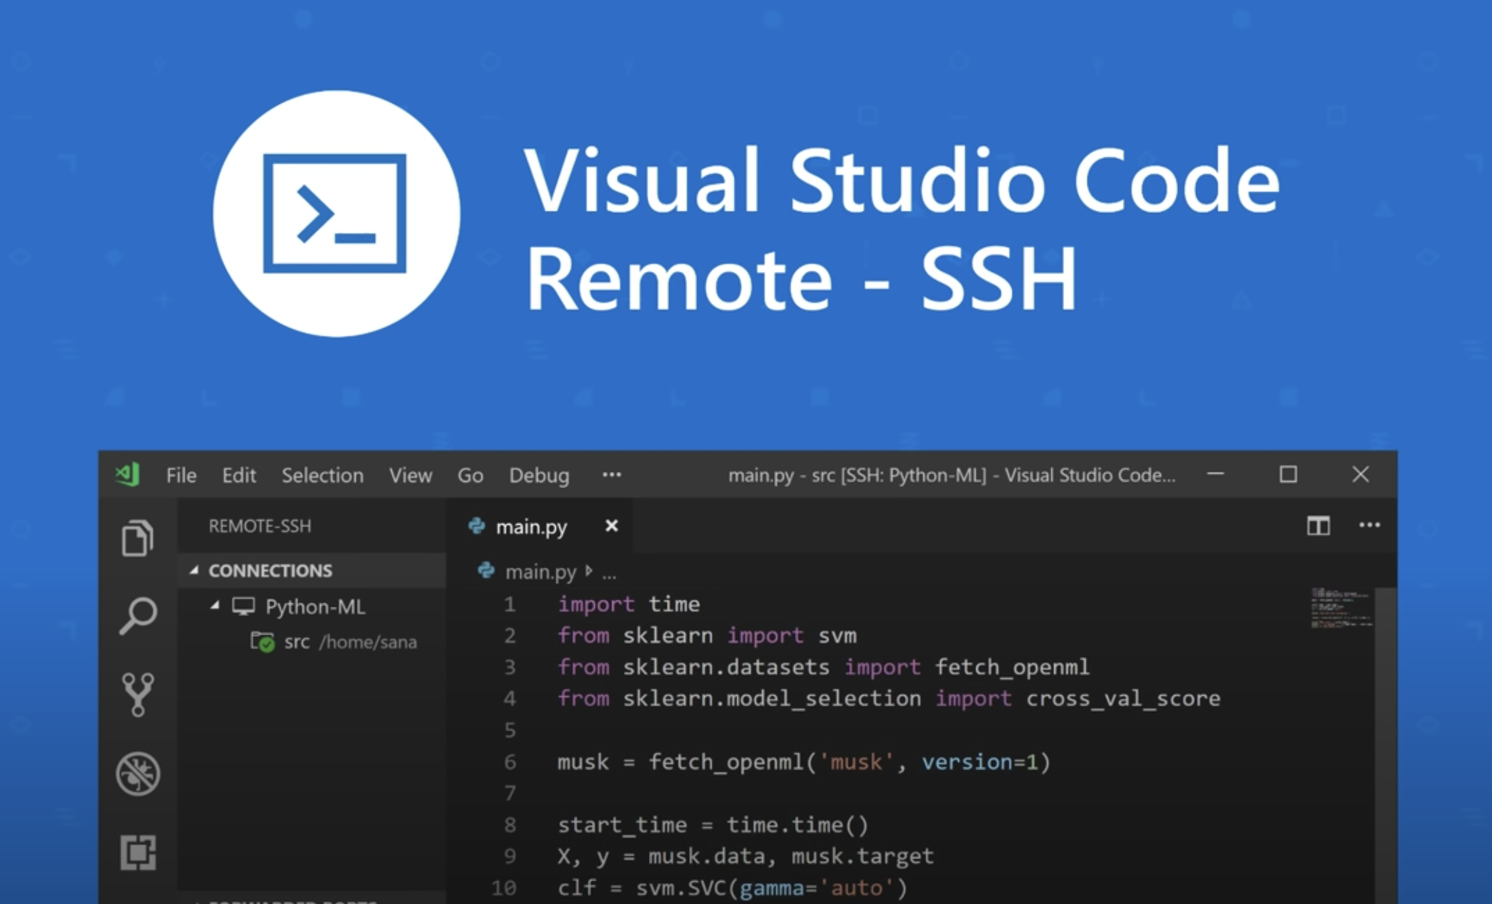Open the Debug bug icon
The width and height of the screenshot is (1492, 904).
point(138,774)
